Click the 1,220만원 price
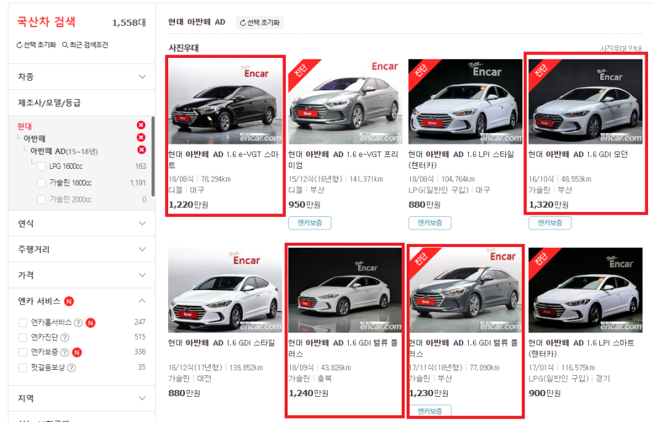The image size is (653, 422). point(188,205)
